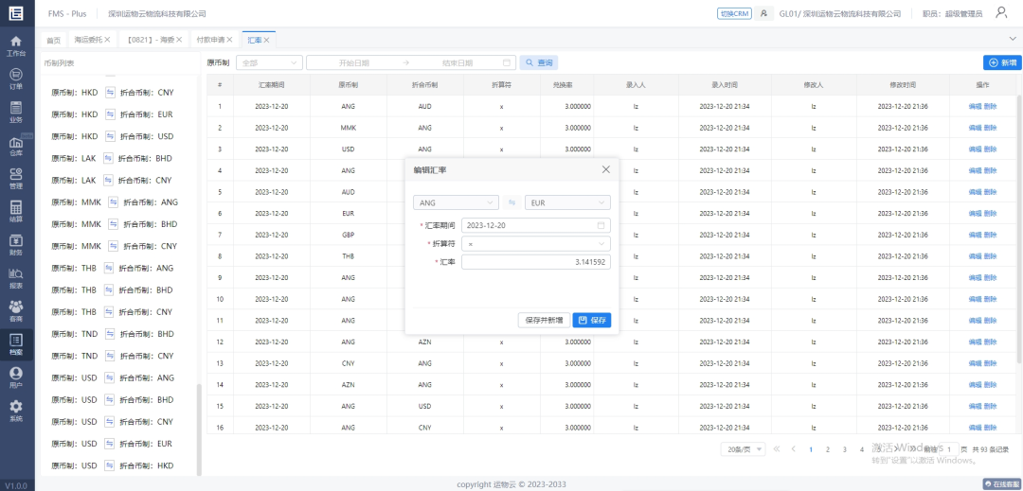The image size is (1023, 491).
Task: Open the 管理 sidebar module
Action: coord(16,179)
